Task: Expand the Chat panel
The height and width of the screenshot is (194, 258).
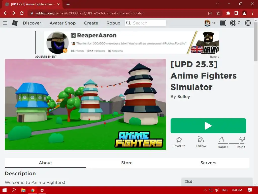Action: [x=217, y=182]
